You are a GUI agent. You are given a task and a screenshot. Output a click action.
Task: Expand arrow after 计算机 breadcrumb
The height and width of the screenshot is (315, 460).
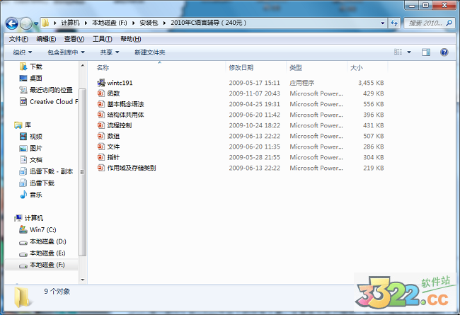coord(86,23)
